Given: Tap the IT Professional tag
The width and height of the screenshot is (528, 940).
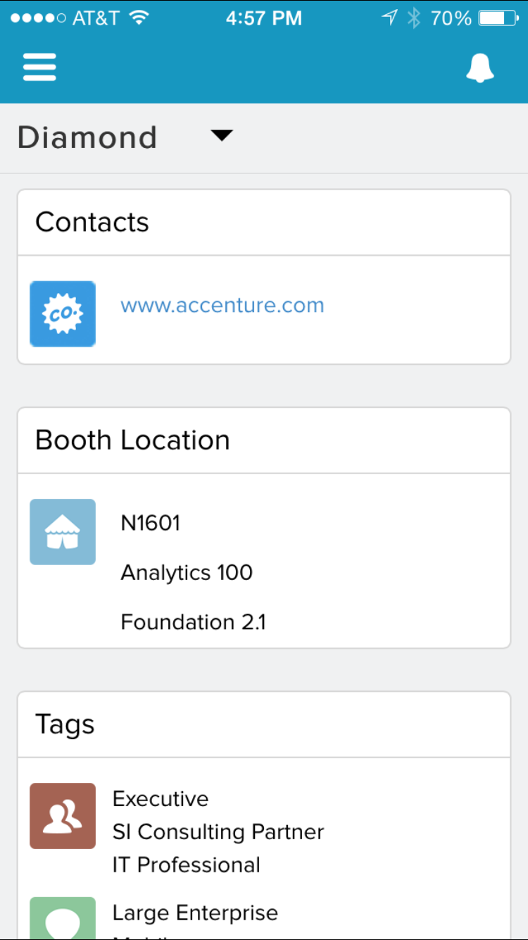Looking at the screenshot, I should pyautogui.click(x=187, y=865).
